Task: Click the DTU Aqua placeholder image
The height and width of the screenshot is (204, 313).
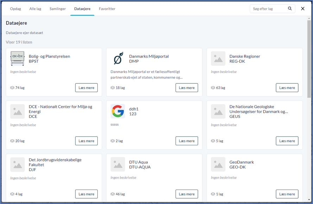Action: (118, 165)
